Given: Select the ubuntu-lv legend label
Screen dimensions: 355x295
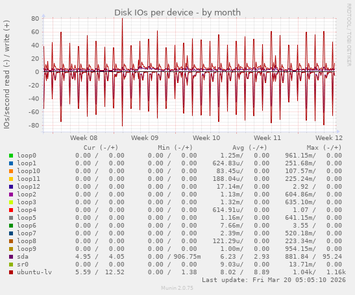Looking at the screenshot, I should (34, 272).
